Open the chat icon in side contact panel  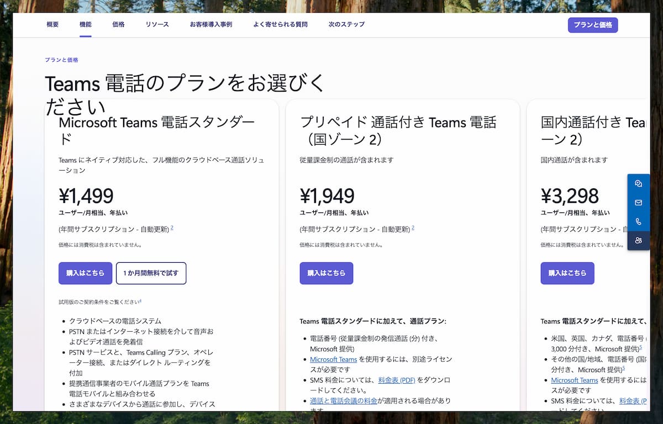click(x=638, y=184)
